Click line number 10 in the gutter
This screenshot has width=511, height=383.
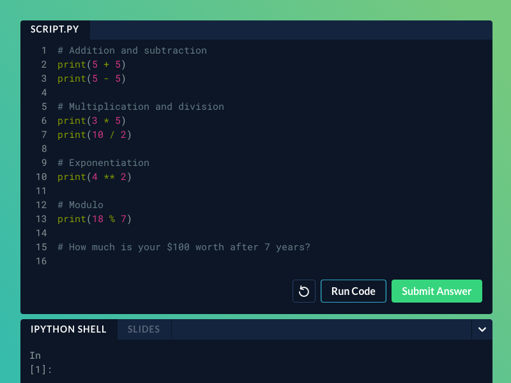click(42, 177)
